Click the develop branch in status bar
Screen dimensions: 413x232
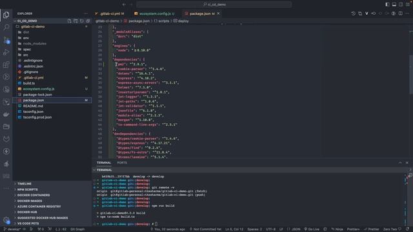click(x=12, y=229)
